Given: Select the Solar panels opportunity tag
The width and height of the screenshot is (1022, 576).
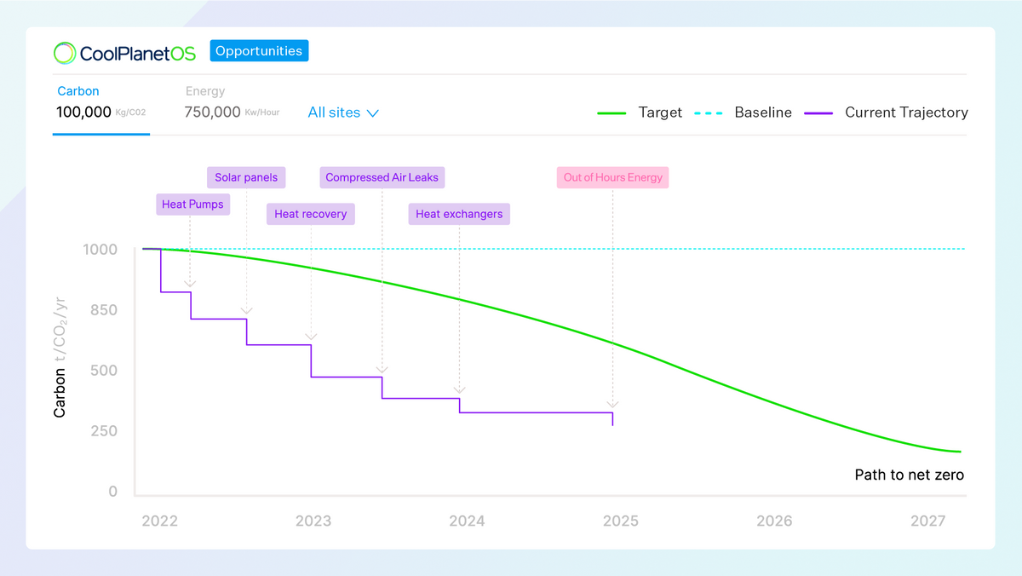Looking at the screenshot, I should 246,177.
